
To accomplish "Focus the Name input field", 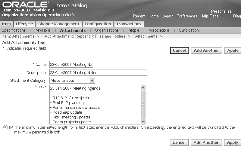I will tap(71, 64).
